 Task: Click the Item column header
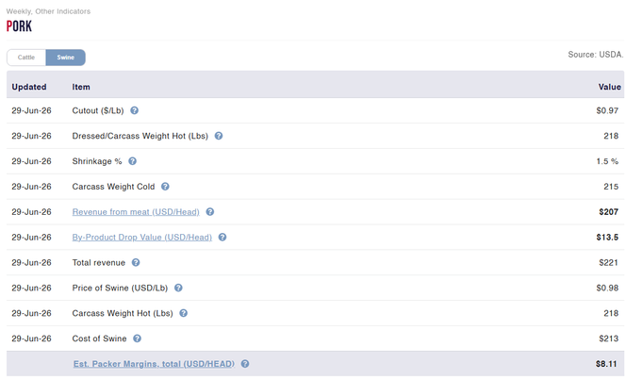(81, 87)
